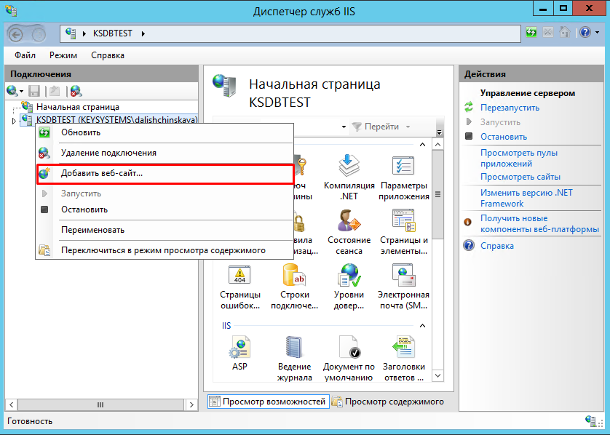610x435 pixels.
Task: Select the Начальная страница tree node
Action: click(78, 107)
